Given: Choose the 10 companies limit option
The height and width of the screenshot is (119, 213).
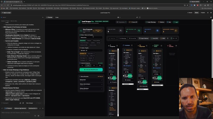Looking at the screenshot, I should pyautogui.click(x=82, y=66).
